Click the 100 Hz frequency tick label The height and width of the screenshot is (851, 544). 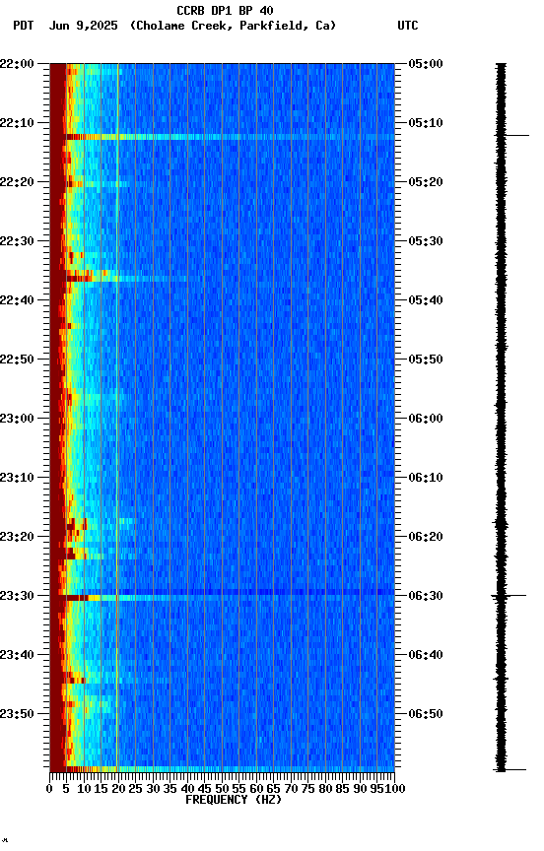(395, 789)
